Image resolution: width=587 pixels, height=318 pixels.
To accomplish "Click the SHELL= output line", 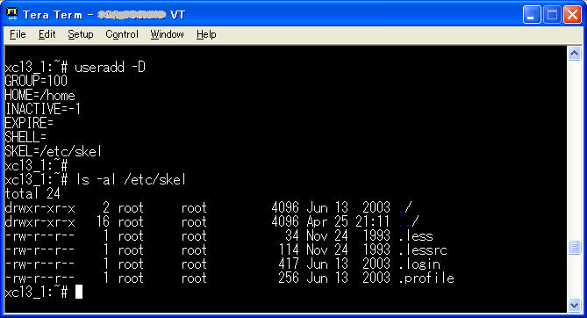I will pos(25,137).
